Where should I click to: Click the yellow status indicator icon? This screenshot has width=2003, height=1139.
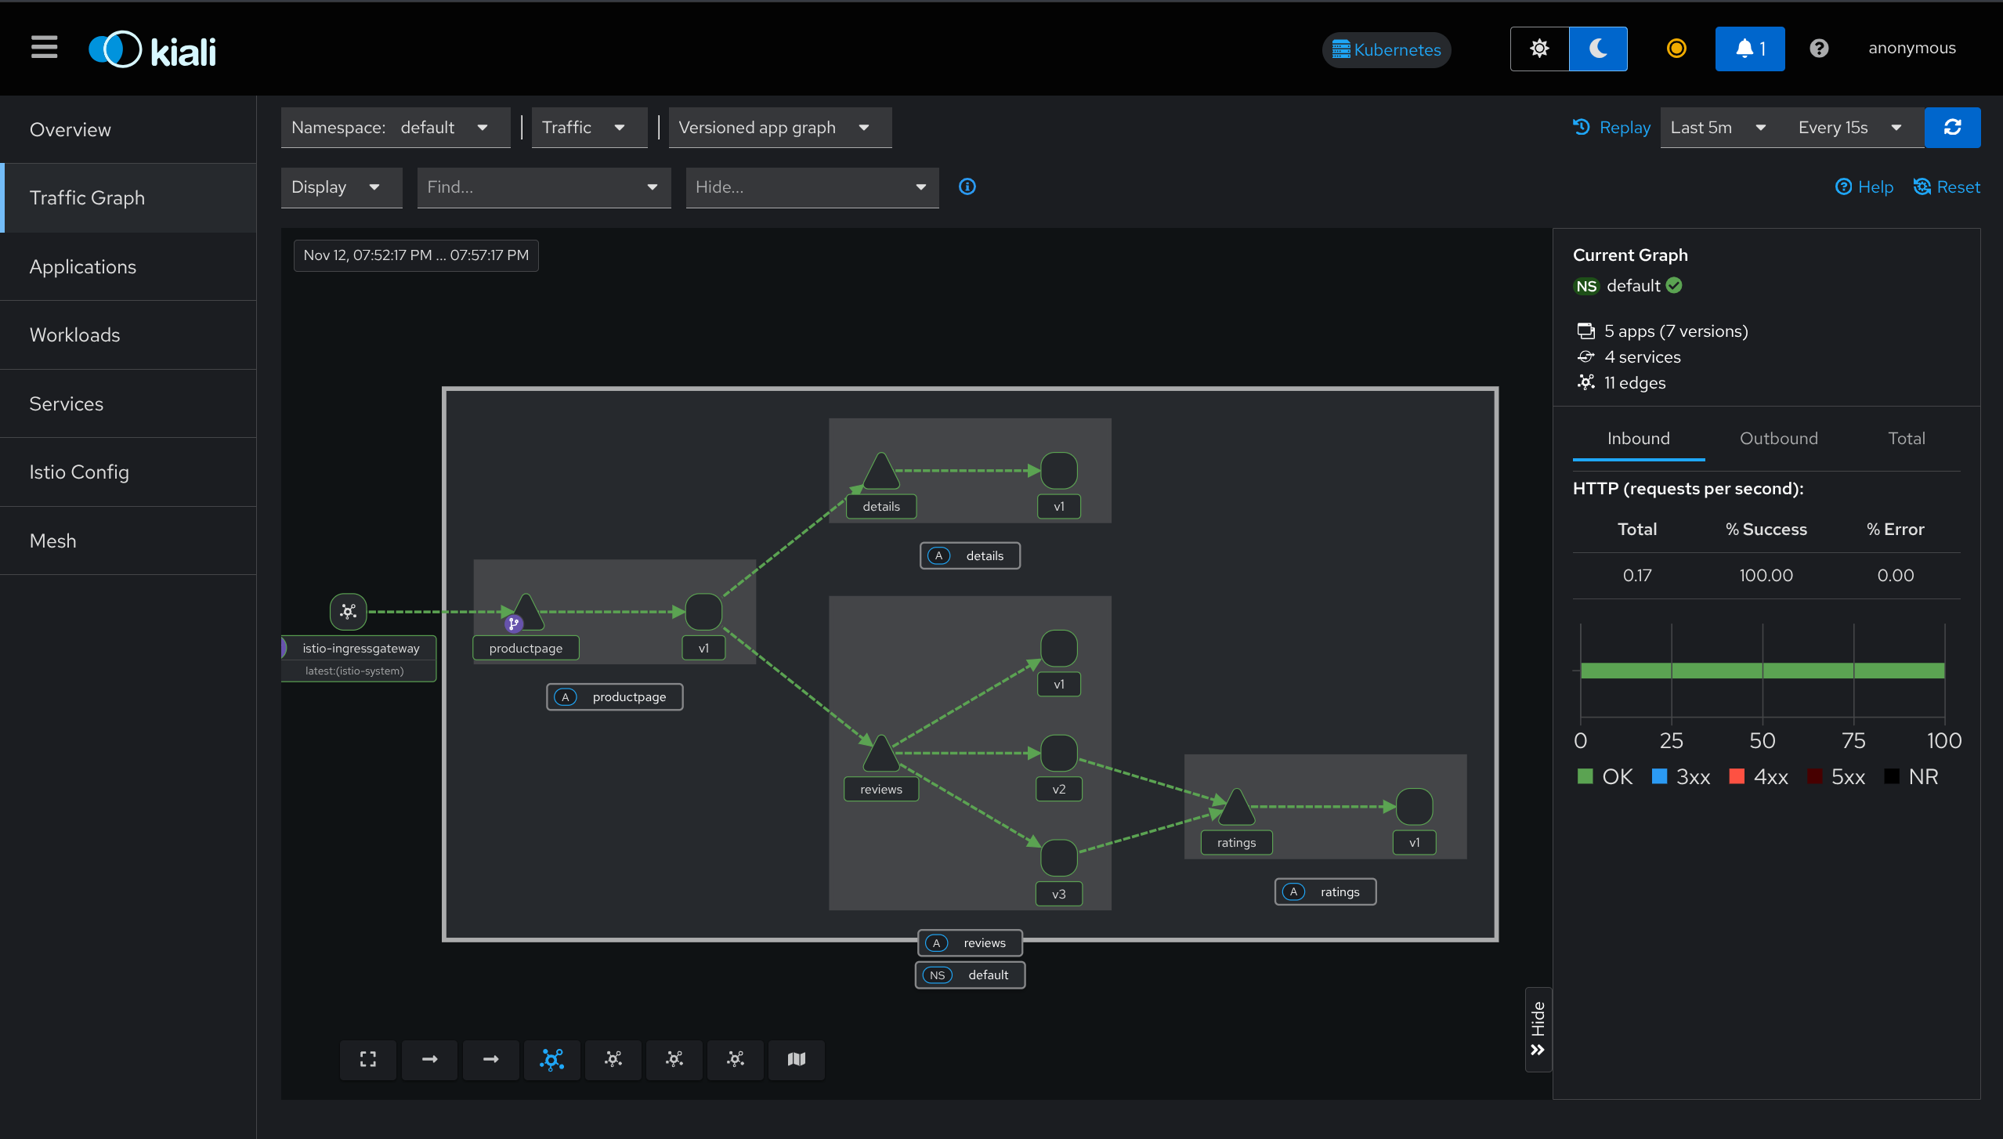pos(1676,48)
